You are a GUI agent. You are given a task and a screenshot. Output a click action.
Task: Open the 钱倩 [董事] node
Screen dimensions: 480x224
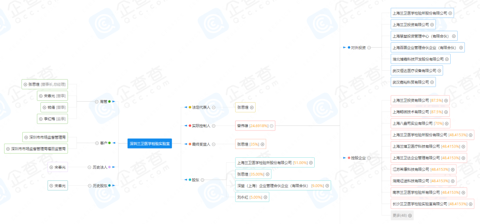click(x=54, y=108)
